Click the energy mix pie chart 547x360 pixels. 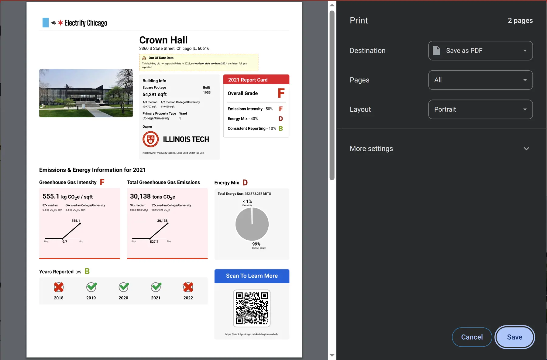[x=252, y=224]
